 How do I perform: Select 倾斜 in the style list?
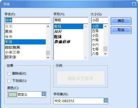point(68,32)
